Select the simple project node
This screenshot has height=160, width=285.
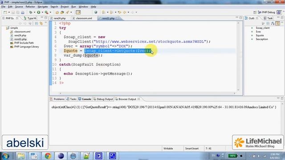(x=14, y=28)
